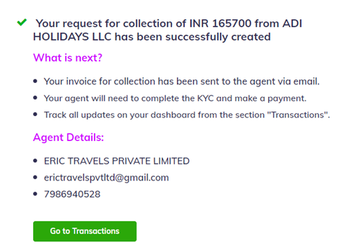Click the INR 165700 amount text
Screen dimensions: 360x251
[220, 24]
